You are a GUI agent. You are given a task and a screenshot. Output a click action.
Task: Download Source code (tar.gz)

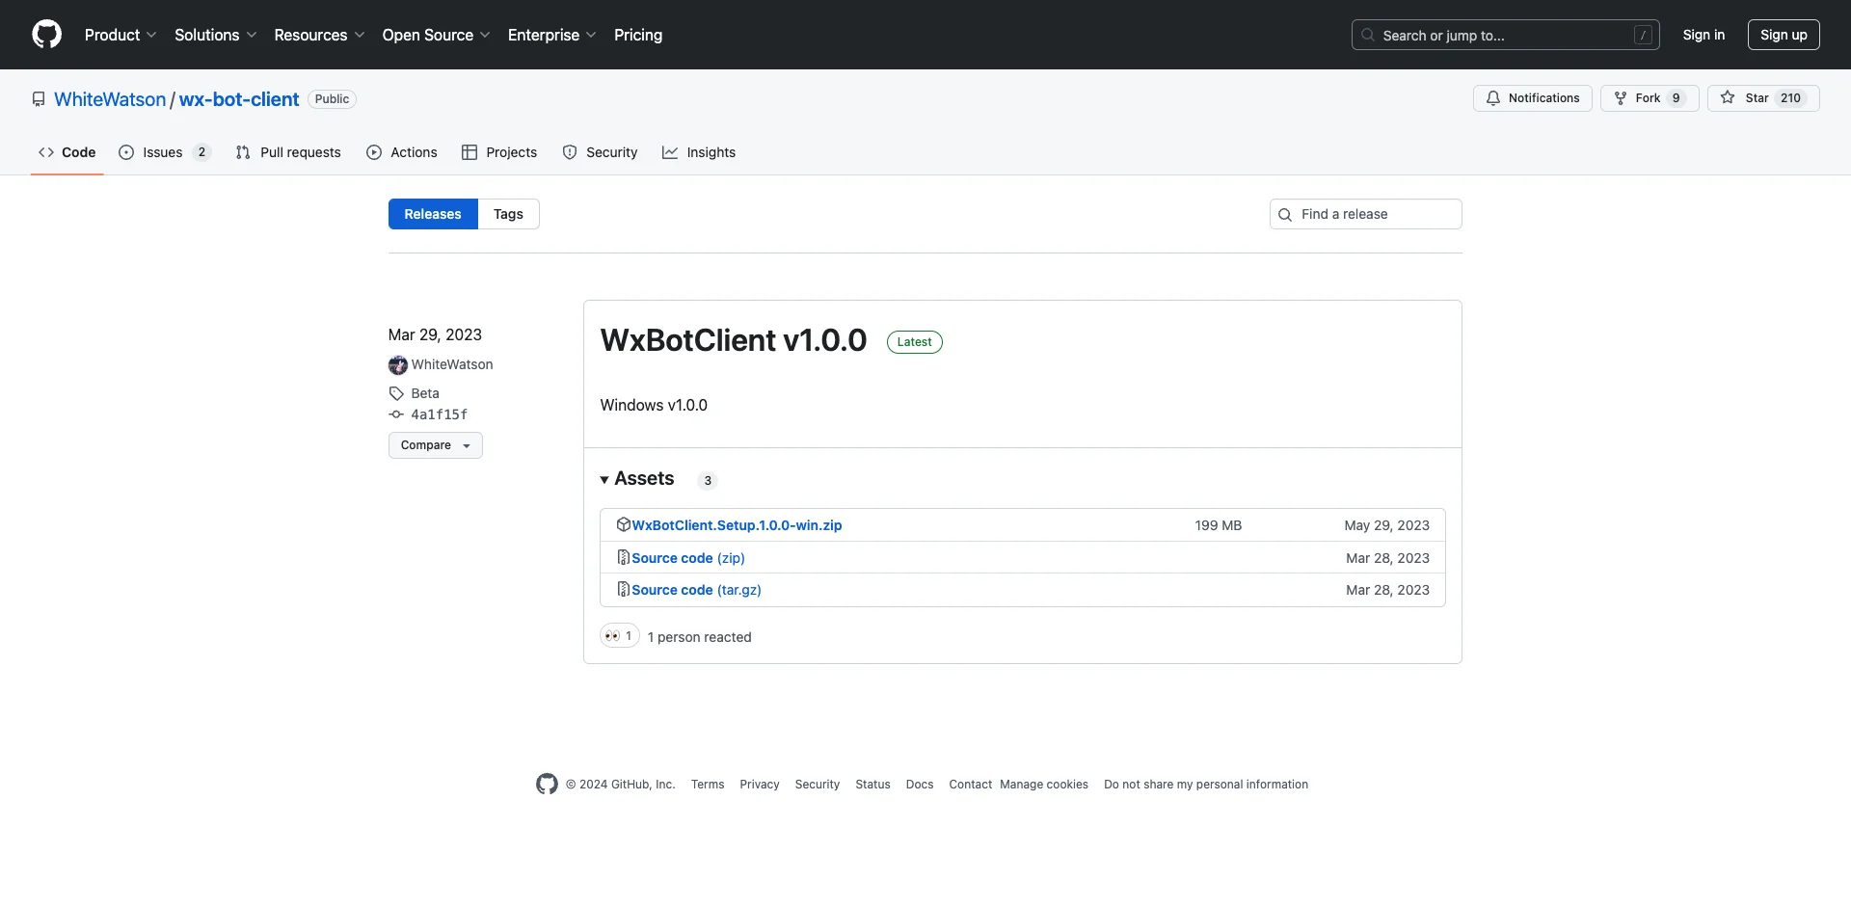[696, 590]
